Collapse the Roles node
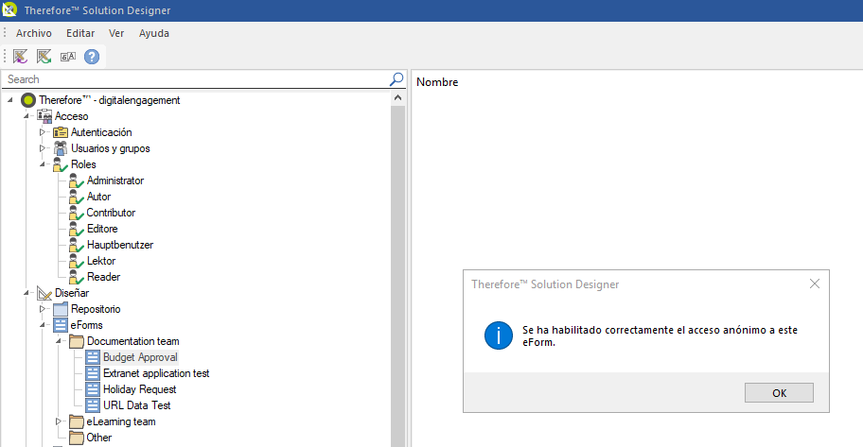Viewport: 863px width, 447px height. point(42,164)
